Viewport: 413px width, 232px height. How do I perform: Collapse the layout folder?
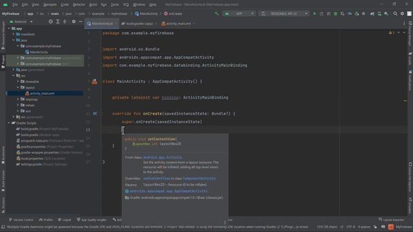click(x=18, y=88)
